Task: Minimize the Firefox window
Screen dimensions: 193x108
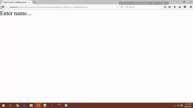Action: [178, 2]
